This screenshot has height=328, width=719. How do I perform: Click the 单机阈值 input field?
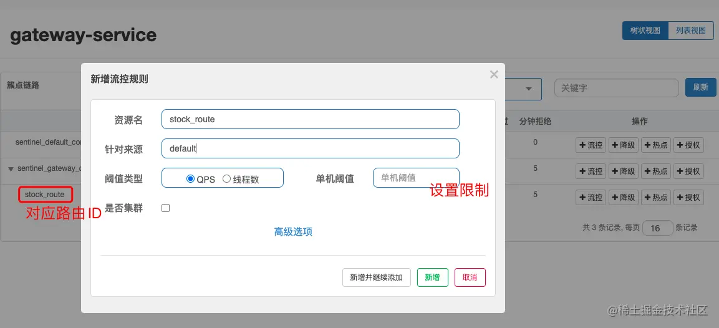point(416,178)
